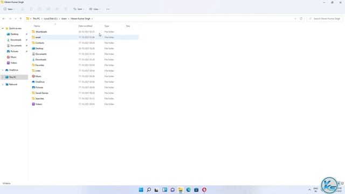The width and height of the screenshot is (345, 194).
Task: Open the Windows Start menu
Action: point(141,190)
